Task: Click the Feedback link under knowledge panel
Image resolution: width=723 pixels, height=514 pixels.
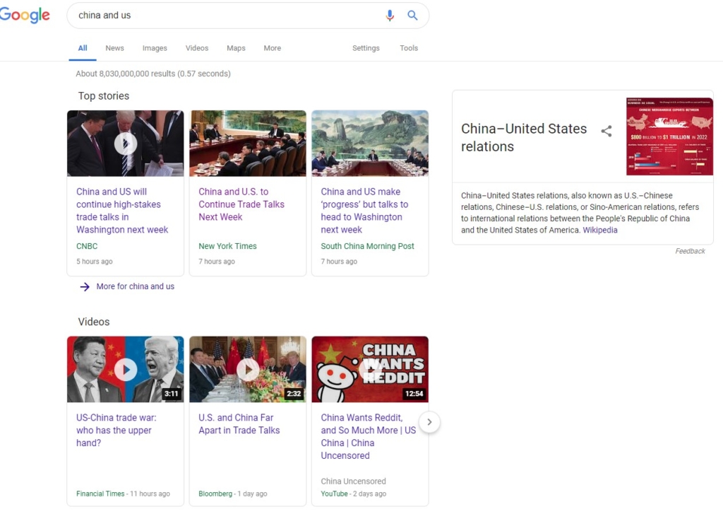Action: coord(690,251)
